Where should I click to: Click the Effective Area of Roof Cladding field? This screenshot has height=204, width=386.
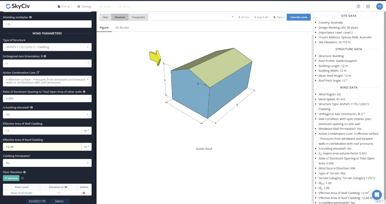[42, 147]
